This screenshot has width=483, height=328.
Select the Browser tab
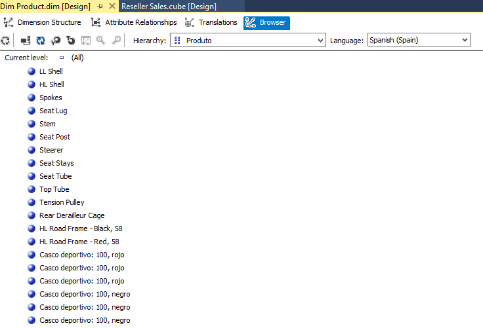[x=266, y=23]
